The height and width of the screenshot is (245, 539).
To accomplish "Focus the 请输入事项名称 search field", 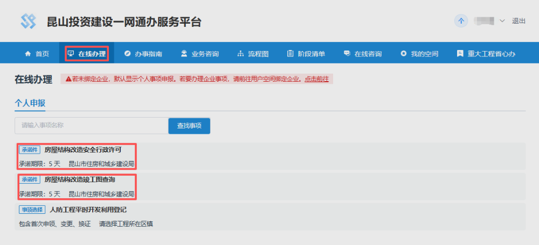I will point(92,125).
